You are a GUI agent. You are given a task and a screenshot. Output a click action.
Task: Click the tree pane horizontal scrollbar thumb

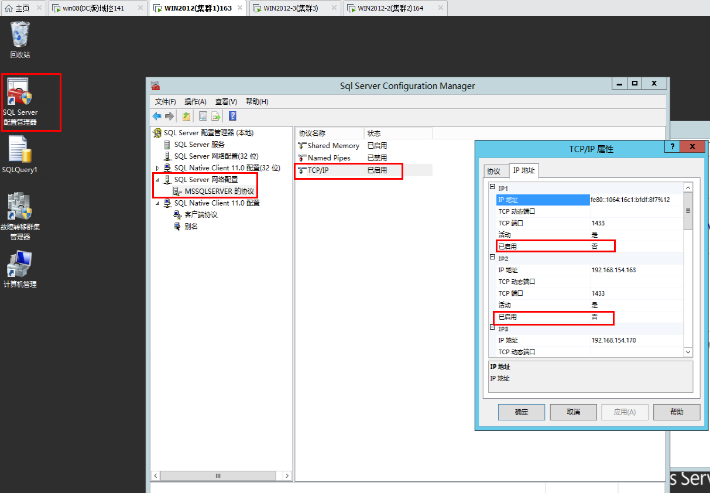pos(218,476)
